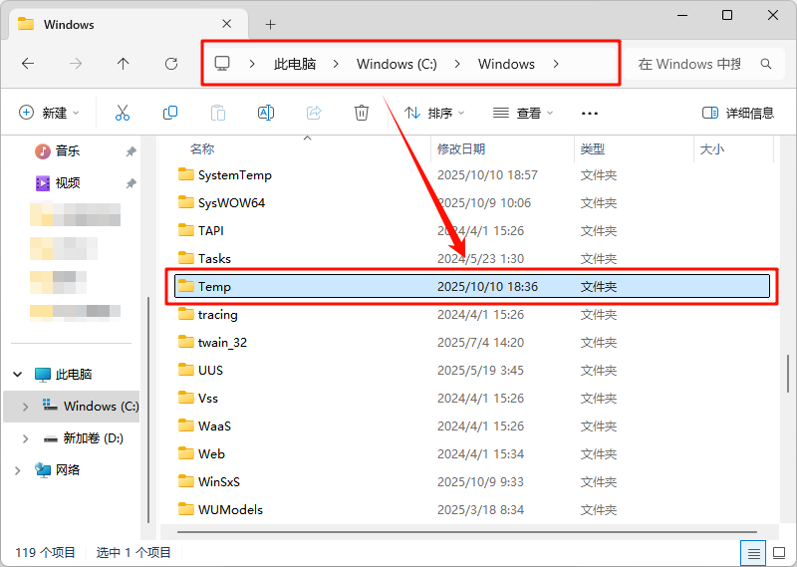Switch to large thumbnails view icon
The height and width of the screenshot is (567, 797).
pyautogui.click(x=778, y=552)
